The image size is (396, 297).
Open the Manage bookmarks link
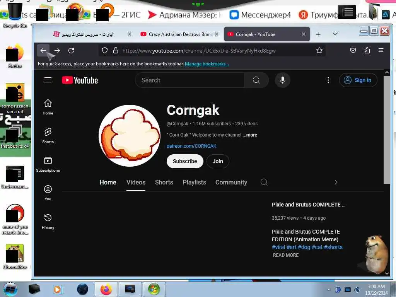(207, 64)
